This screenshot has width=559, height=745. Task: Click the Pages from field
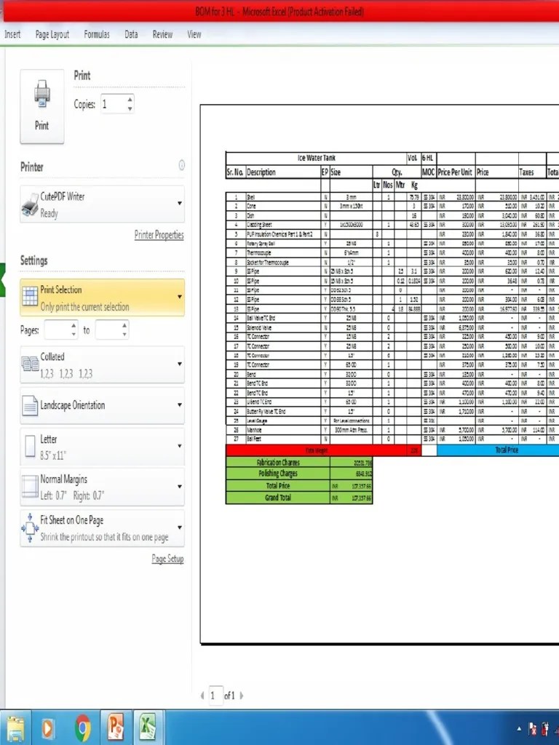click(x=57, y=330)
